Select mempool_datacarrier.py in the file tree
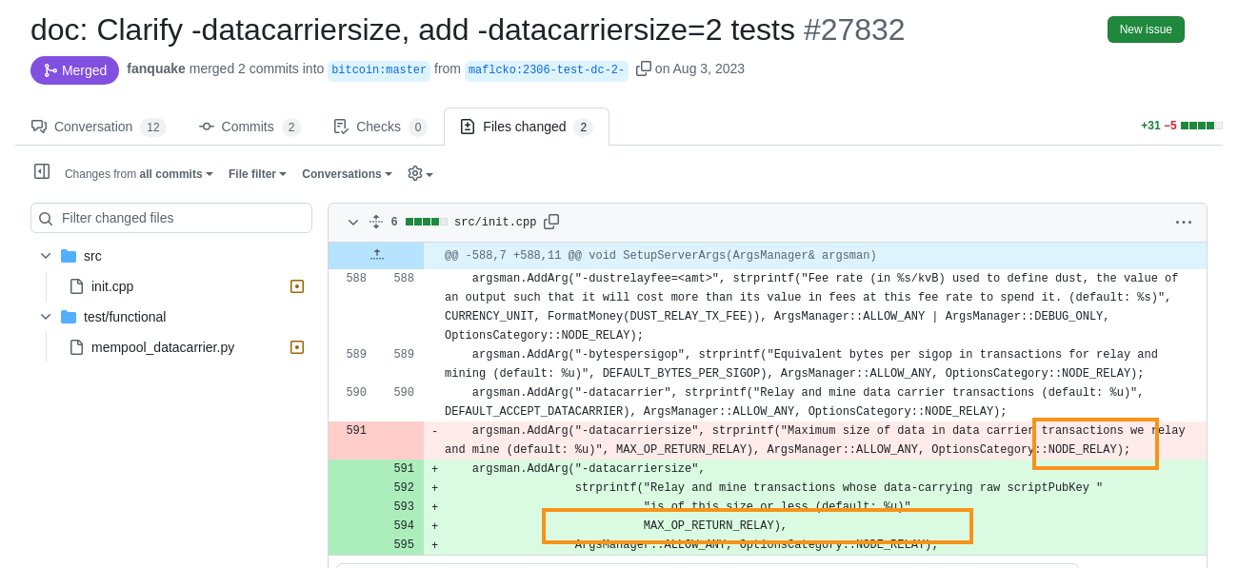Viewport: 1238px width, 568px height. (163, 347)
